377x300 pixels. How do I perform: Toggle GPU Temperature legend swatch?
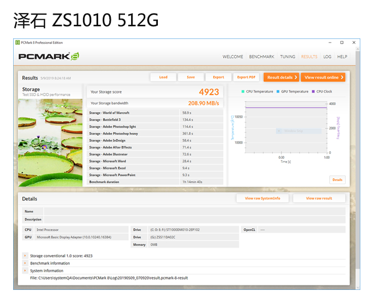coord(278,92)
